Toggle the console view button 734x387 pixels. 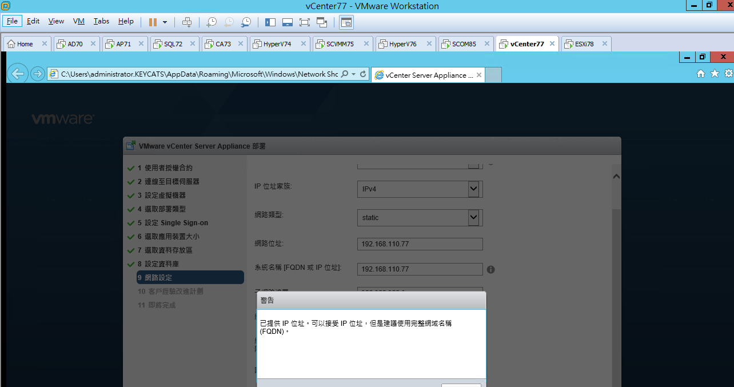346,22
